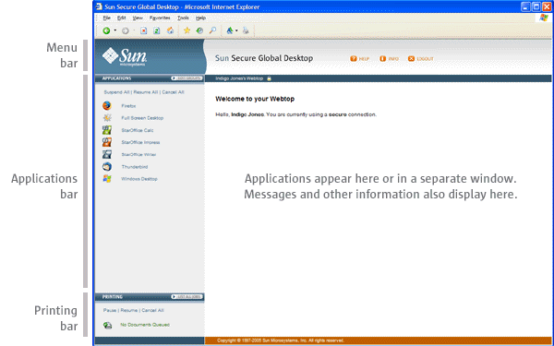554x346 pixels.
Task: Click the Windows flag logo in menu bar
Action: (544, 18)
